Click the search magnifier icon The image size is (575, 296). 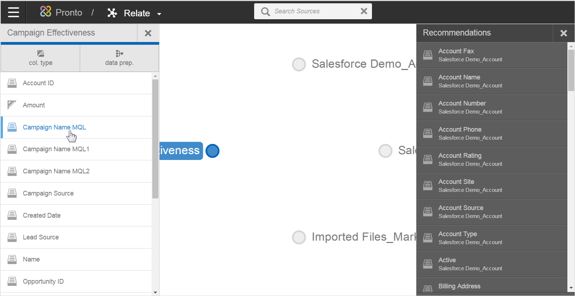pyautogui.click(x=265, y=12)
